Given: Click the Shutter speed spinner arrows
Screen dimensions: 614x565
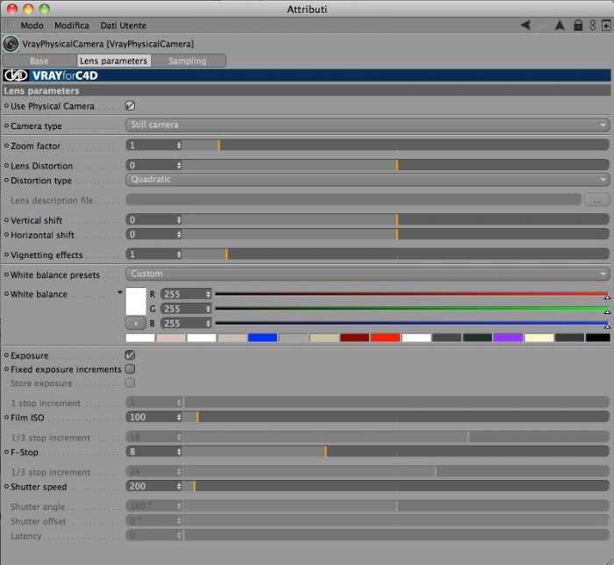Looking at the screenshot, I should point(179,486).
